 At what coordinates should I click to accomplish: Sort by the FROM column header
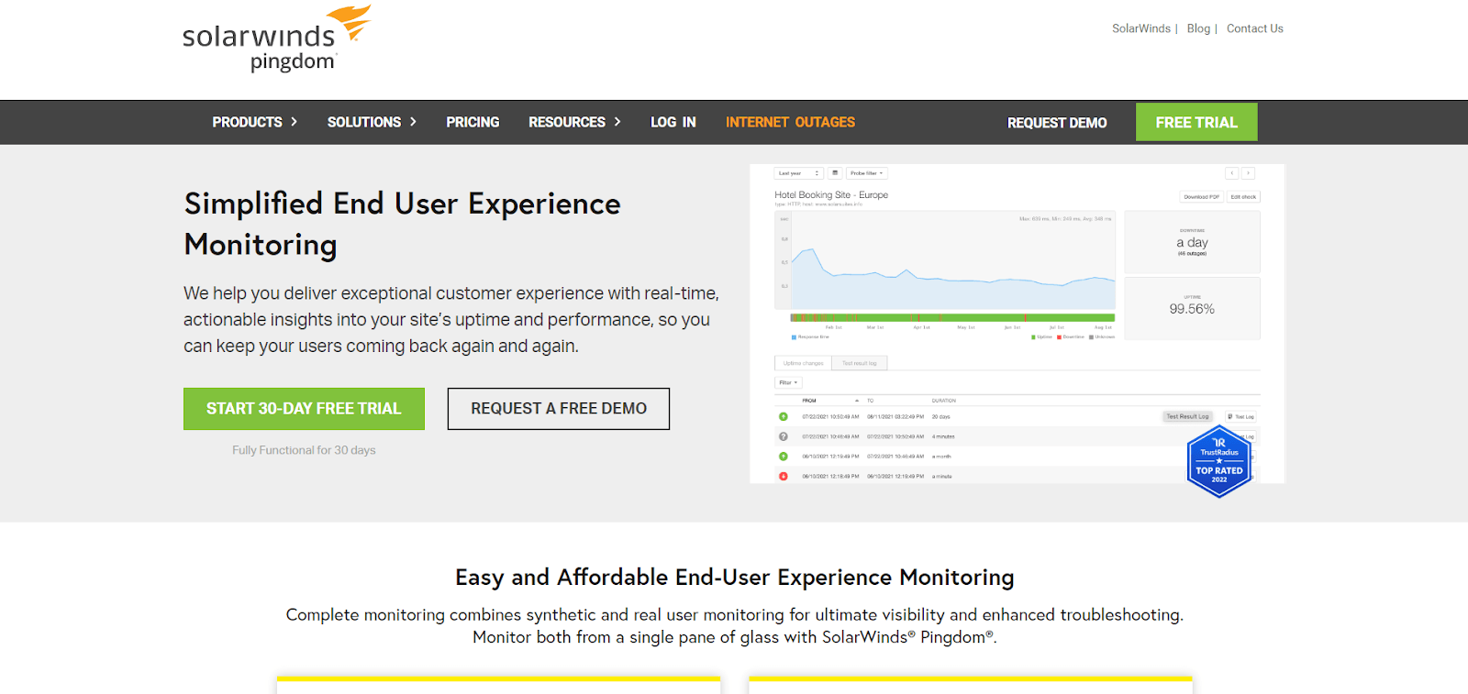tap(809, 401)
